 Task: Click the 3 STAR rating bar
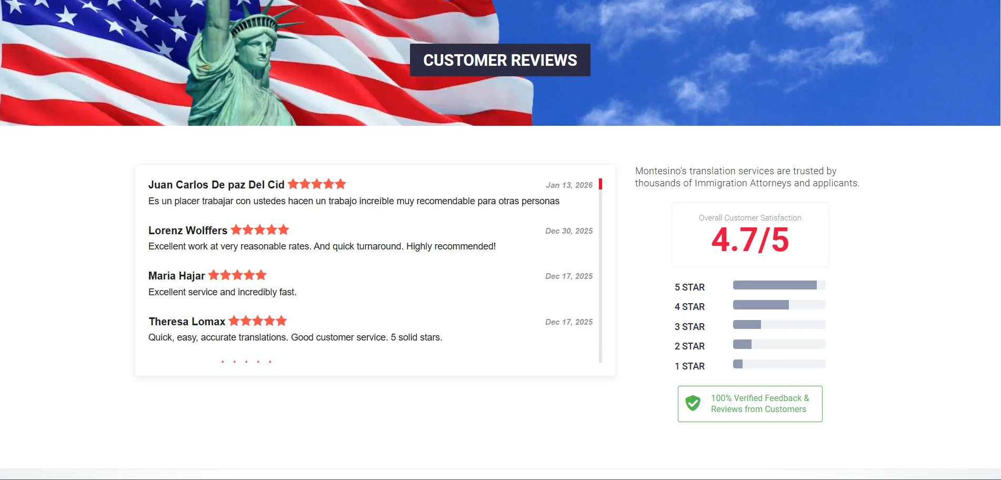779,325
